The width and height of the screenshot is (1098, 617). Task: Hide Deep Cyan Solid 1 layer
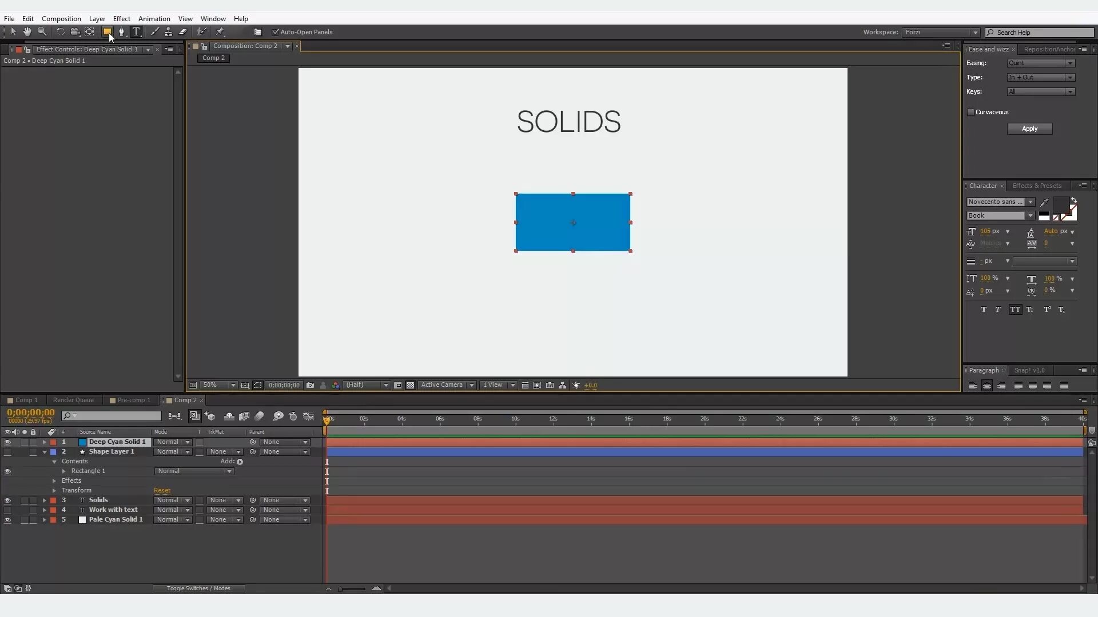point(7,442)
